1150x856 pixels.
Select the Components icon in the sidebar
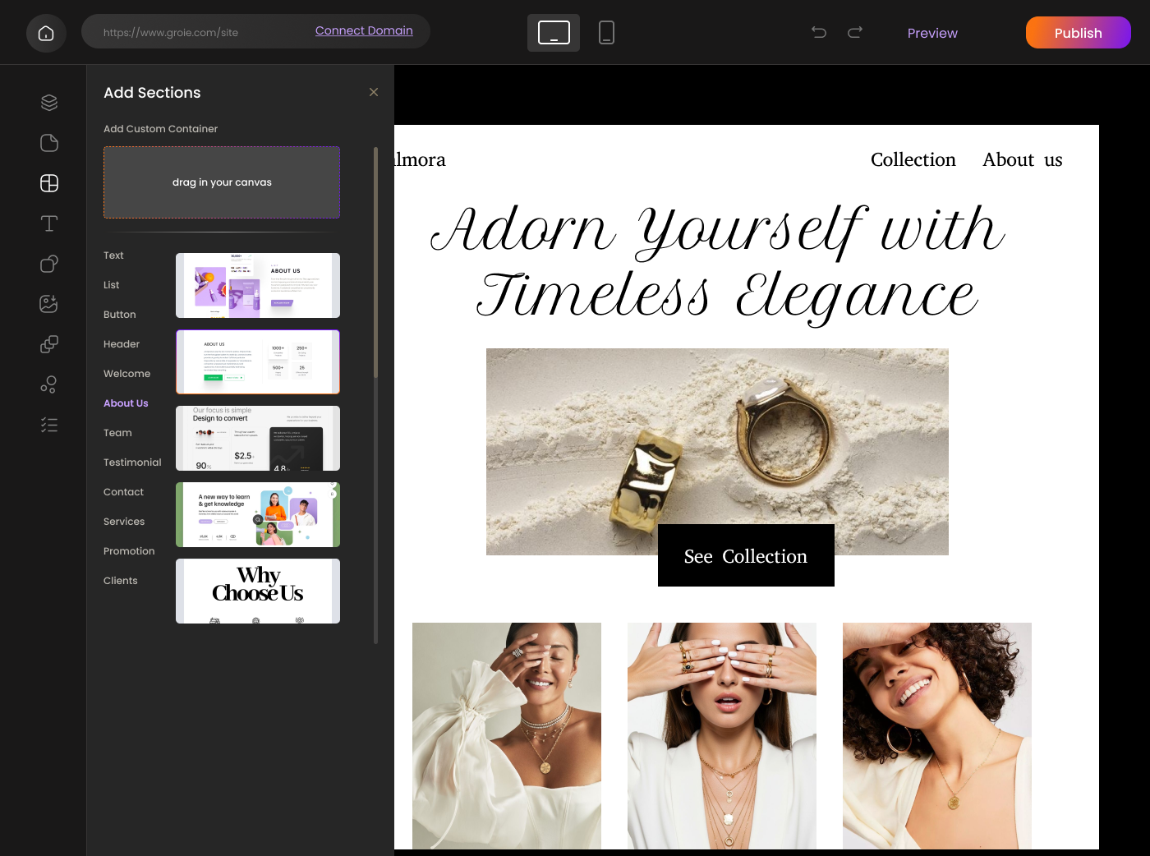[48, 343]
